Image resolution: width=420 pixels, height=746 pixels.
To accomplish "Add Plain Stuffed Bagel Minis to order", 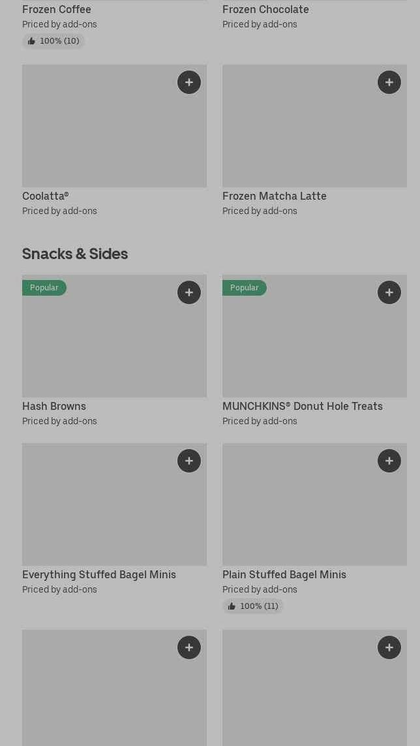I will tap(389, 461).
